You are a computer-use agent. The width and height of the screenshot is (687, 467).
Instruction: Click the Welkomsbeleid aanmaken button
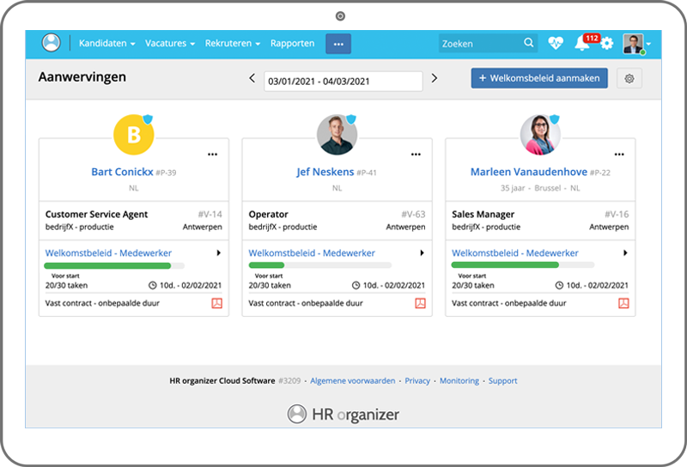539,78
